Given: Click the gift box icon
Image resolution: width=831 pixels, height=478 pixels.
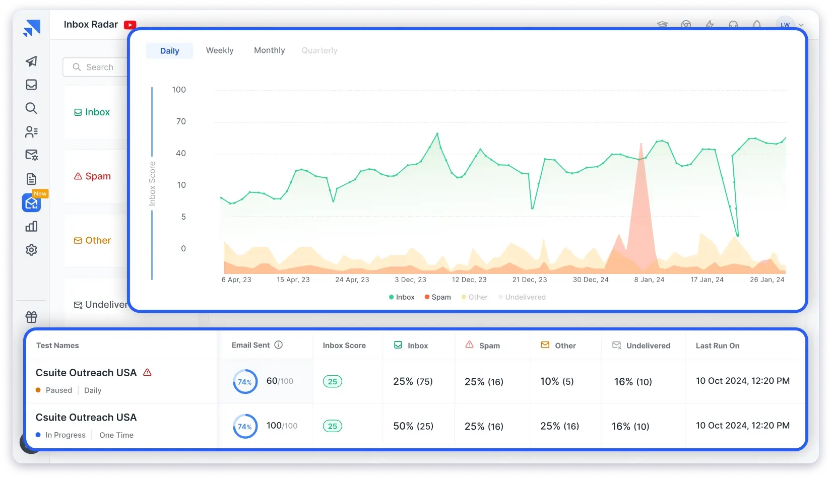Looking at the screenshot, I should [x=31, y=317].
